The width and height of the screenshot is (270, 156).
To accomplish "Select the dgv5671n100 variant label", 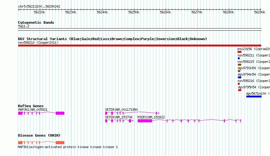I will tap(258, 93).
